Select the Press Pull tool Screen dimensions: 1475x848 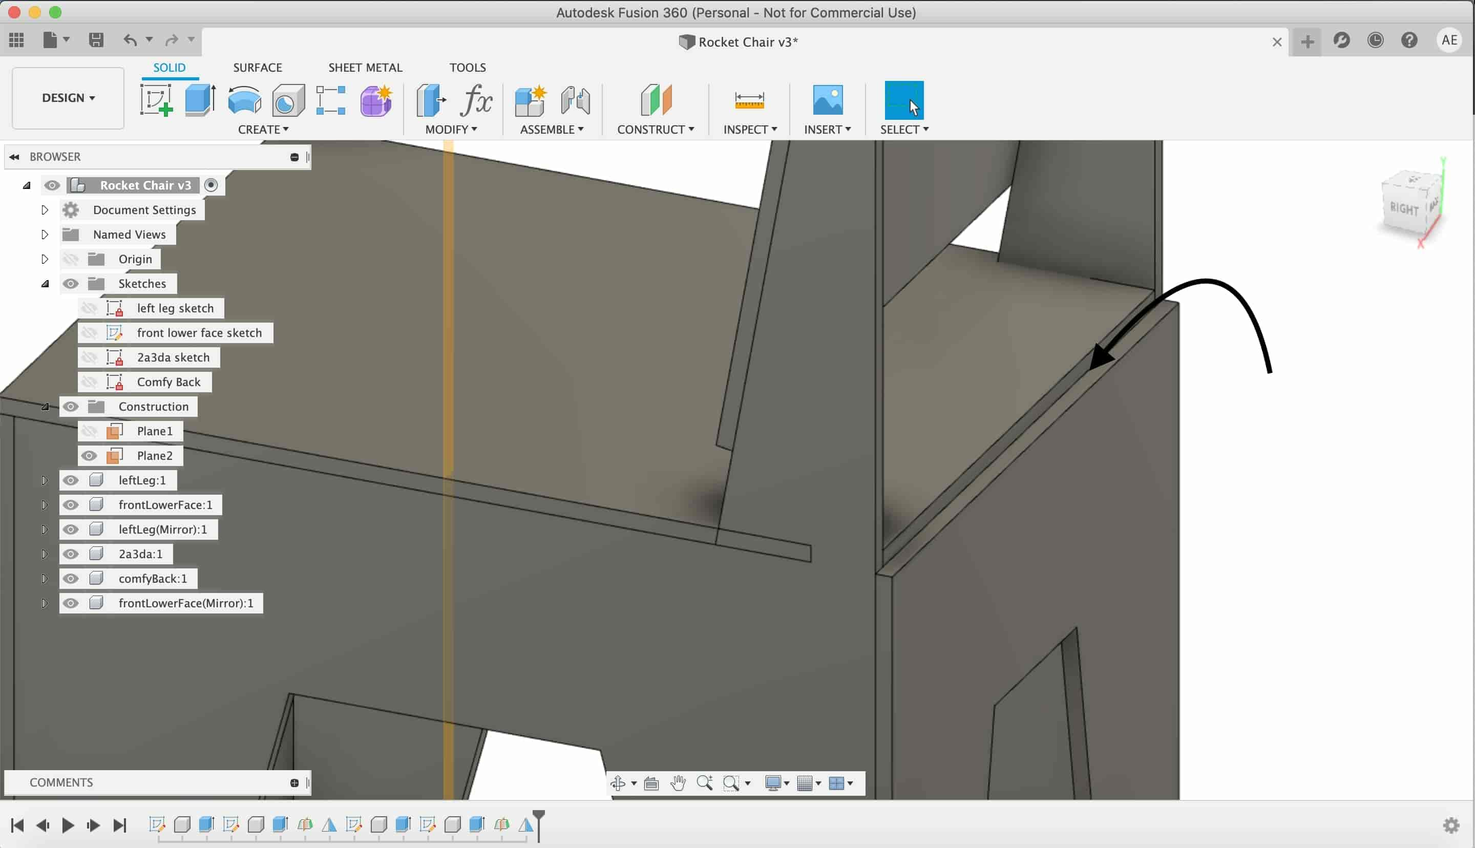point(431,100)
